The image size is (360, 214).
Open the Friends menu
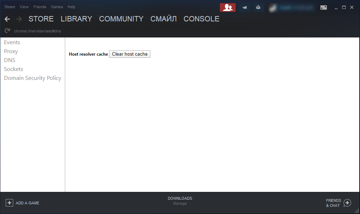[40, 7]
